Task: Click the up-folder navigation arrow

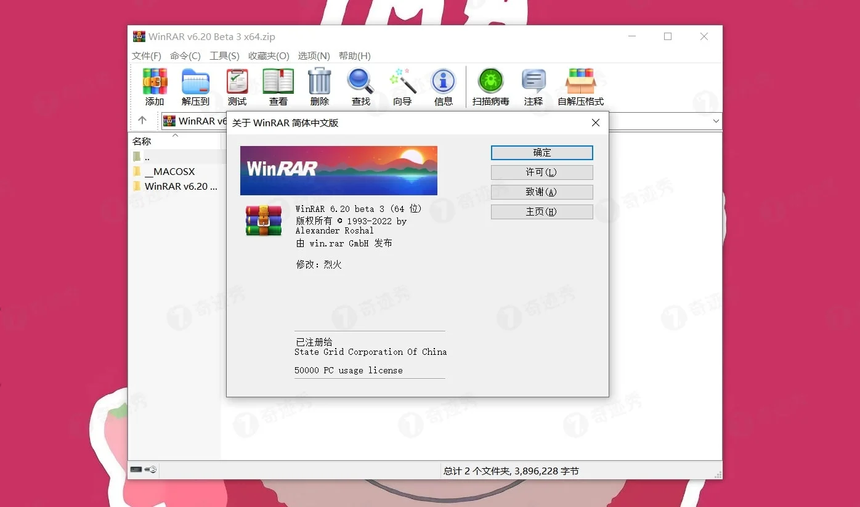Action: [x=142, y=121]
